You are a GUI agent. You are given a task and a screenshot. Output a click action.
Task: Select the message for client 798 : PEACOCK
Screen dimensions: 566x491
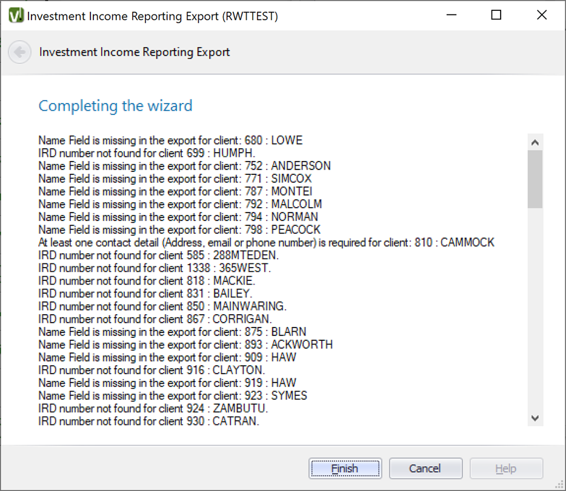click(x=179, y=229)
